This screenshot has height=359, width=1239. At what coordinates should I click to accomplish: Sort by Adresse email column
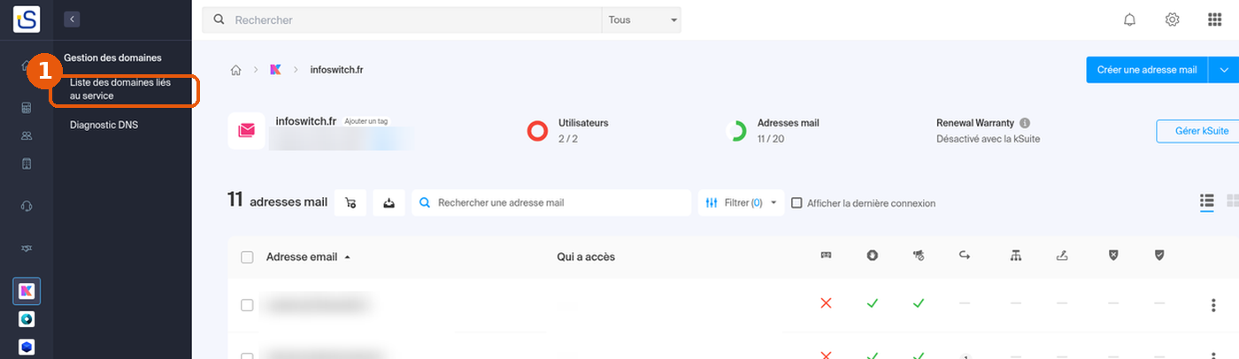(308, 257)
